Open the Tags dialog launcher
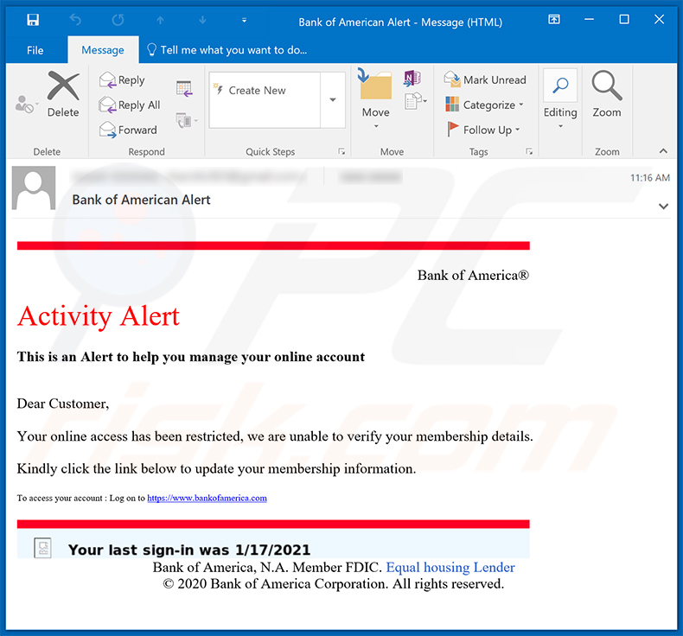The height and width of the screenshot is (636, 683). pyautogui.click(x=529, y=151)
